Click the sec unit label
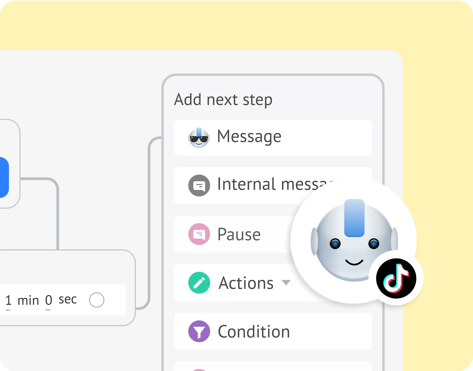473x371 pixels. pos(68,300)
